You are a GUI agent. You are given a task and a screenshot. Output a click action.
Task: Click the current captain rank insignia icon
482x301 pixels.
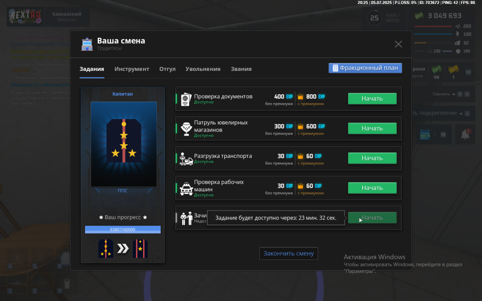[x=106, y=249]
